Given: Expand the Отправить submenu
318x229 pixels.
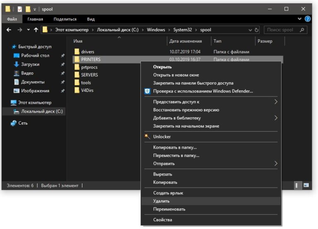Looking at the screenshot, I should click(211, 164).
